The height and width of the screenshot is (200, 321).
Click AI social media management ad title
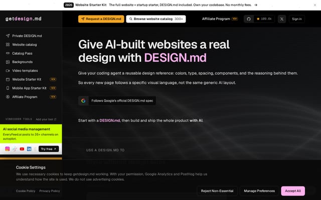click(x=27, y=129)
